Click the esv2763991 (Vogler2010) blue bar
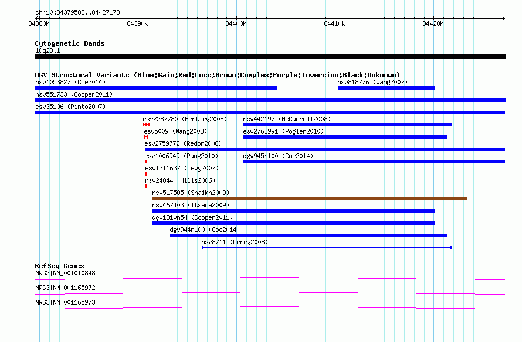 click(345, 137)
